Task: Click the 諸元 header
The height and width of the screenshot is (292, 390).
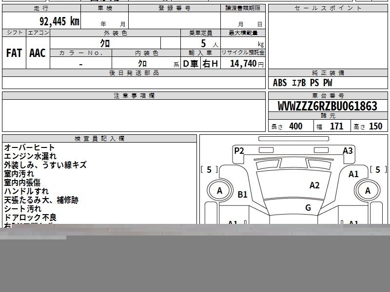Action: coord(328,116)
